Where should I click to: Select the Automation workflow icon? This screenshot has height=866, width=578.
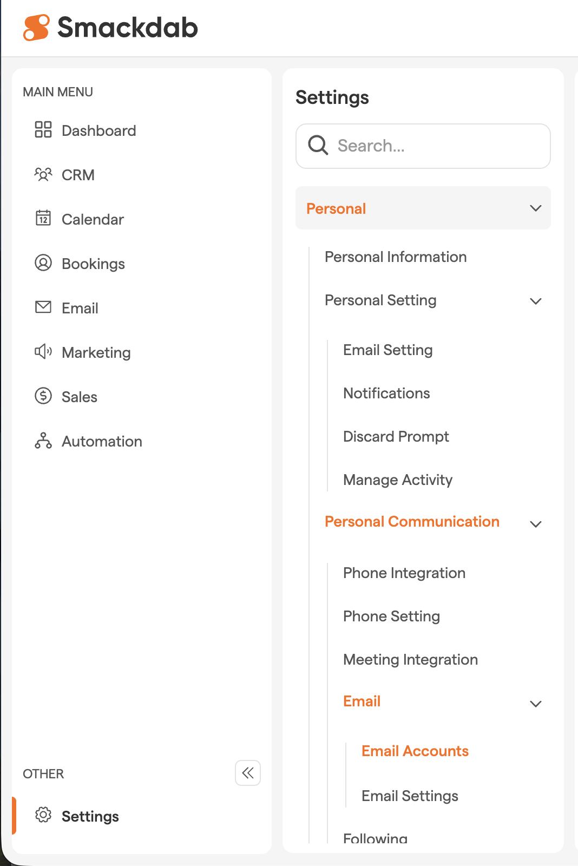tap(43, 441)
